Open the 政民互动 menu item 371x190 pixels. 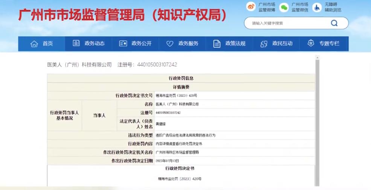click(x=276, y=44)
